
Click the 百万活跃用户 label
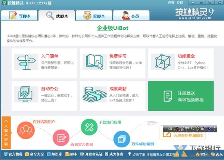click(x=44, y=122)
